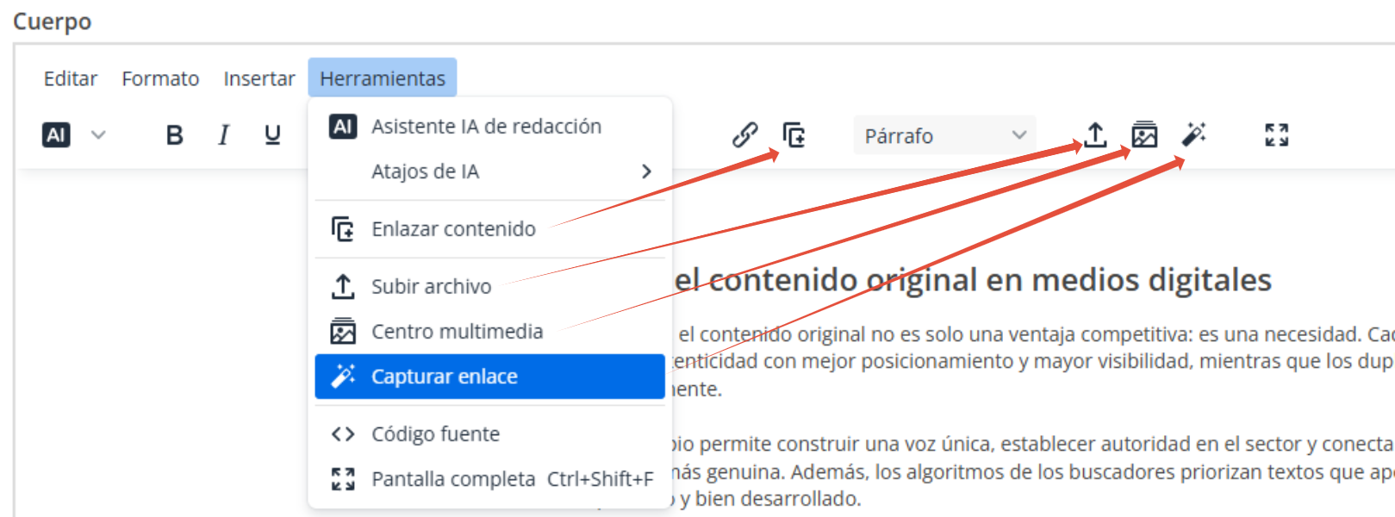Select Asistente IA de redacción
The width and height of the screenshot is (1395, 517).
(489, 127)
